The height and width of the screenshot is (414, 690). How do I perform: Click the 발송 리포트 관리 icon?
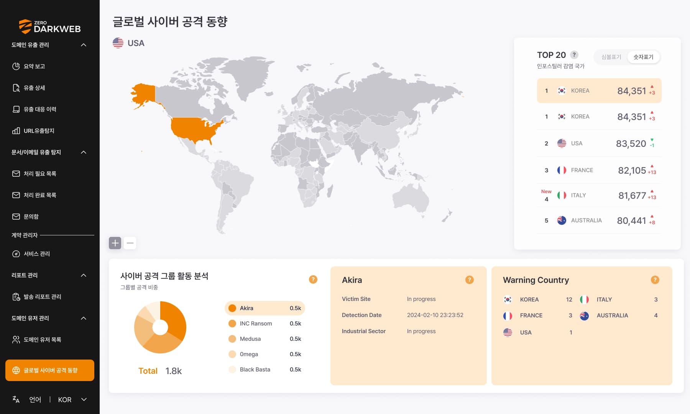pyautogui.click(x=16, y=297)
